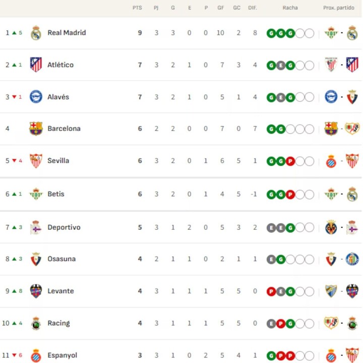Open the Espanyol team name link
Image resolution: width=363 pixels, height=363 pixels.
[x=63, y=355]
